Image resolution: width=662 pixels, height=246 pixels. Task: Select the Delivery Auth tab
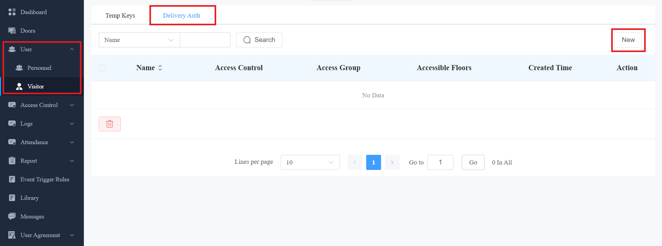point(182,15)
